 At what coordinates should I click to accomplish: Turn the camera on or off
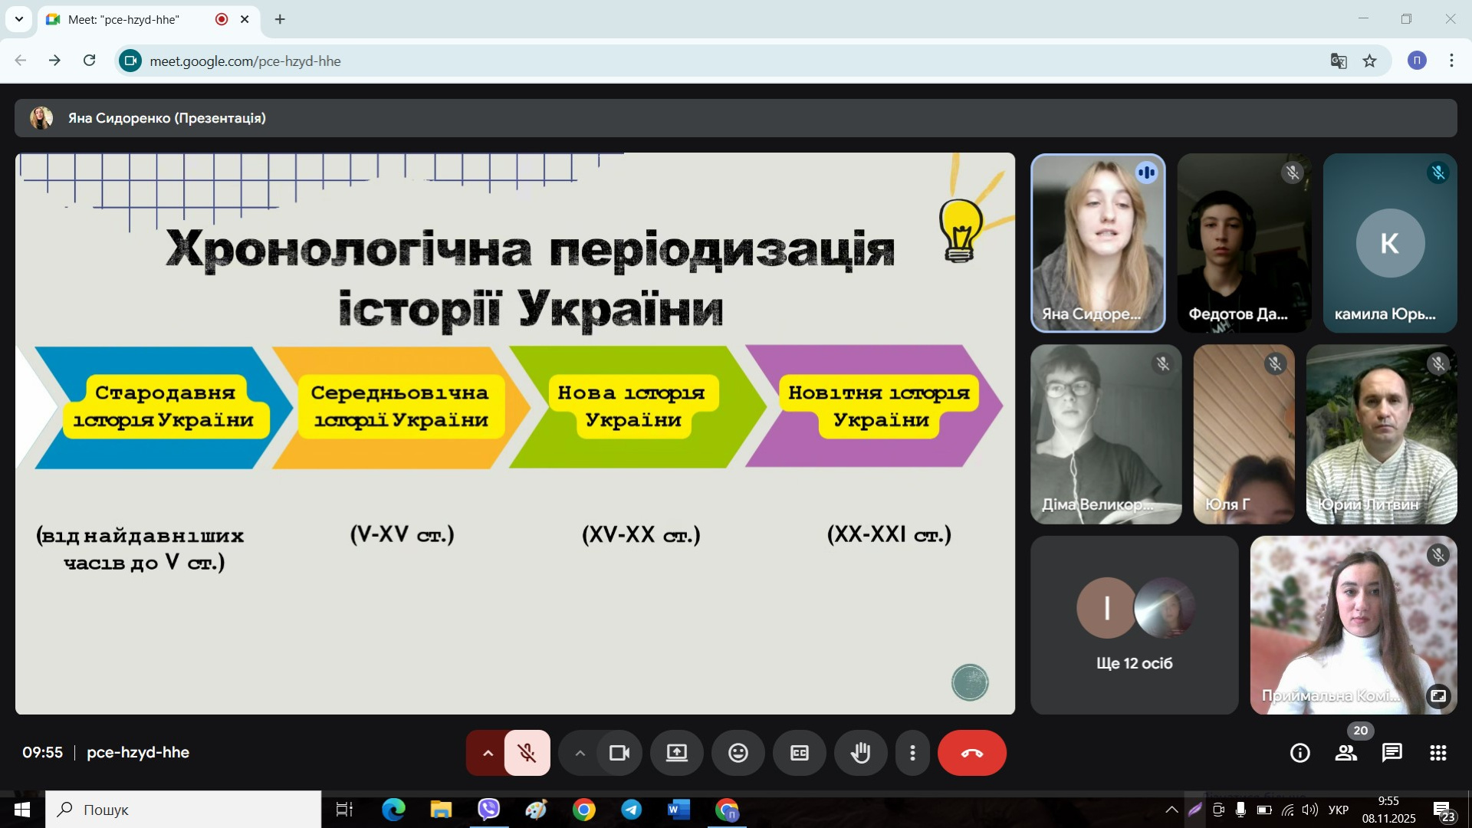[x=619, y=753]
